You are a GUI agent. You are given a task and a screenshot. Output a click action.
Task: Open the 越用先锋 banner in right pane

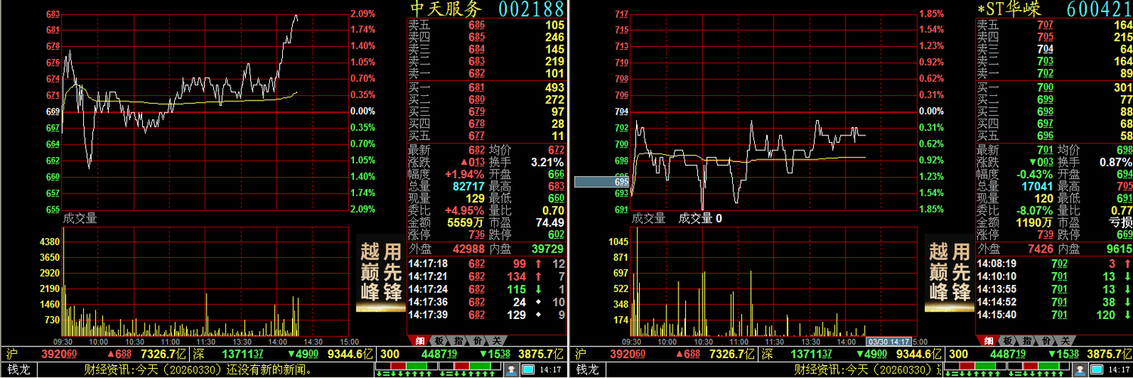click(948, 272)
